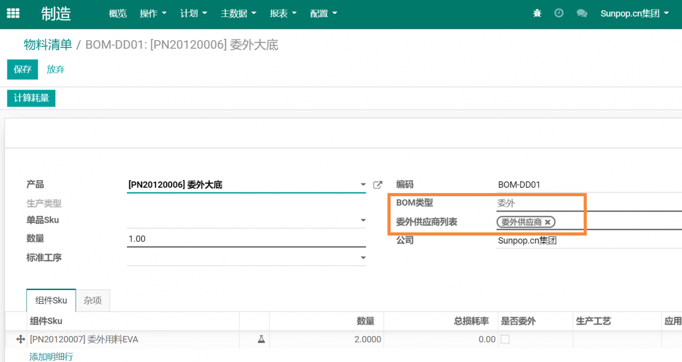
Task: Click the 委外供应商列表 field
Action: coord(589,222)
